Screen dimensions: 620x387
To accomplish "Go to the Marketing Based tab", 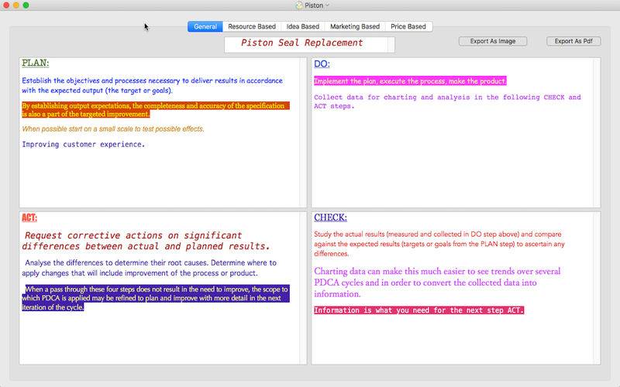I will pyautogui.click(x=355, y=26).
